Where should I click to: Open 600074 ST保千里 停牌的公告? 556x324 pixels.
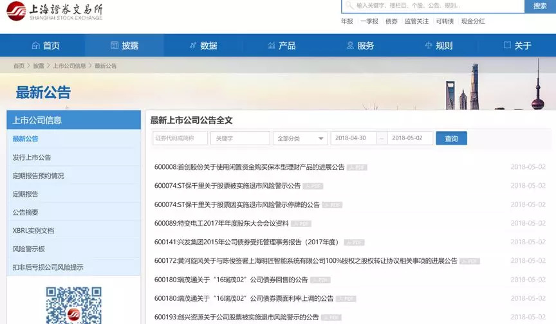(x=237, y=204)
